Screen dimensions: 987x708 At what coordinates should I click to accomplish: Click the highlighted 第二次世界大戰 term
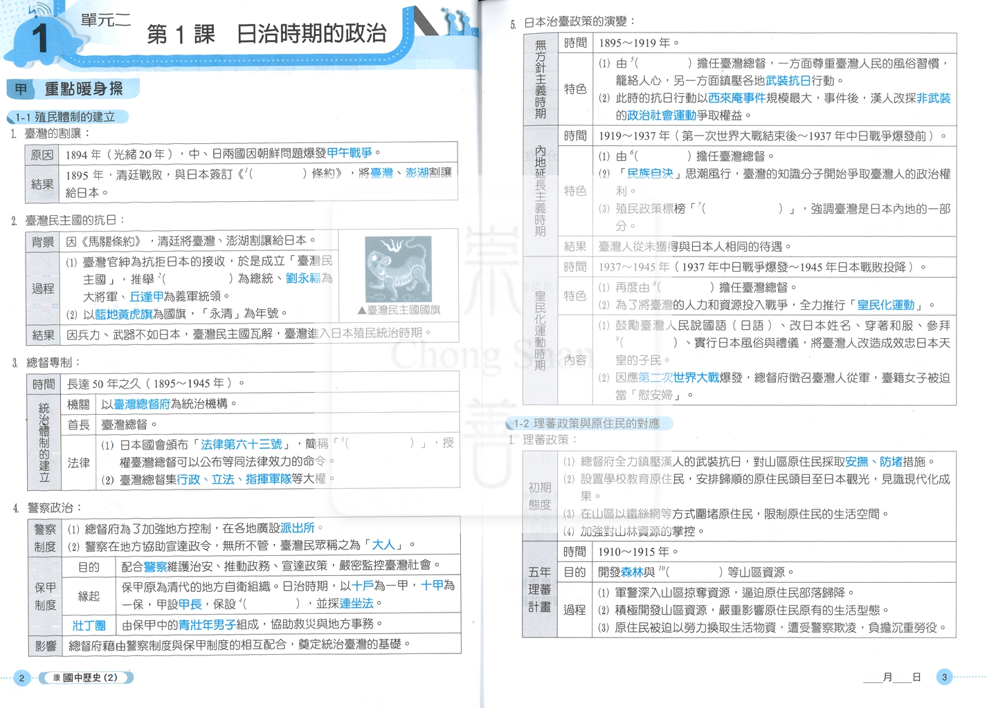[679, 378]
